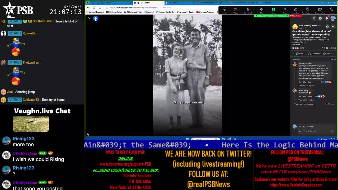Open Windows Start button on taskbar
Screen dimensions: 338x190
[x=188, y=139]
